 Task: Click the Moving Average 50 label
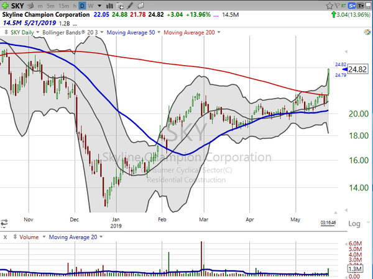pos(131,32)
